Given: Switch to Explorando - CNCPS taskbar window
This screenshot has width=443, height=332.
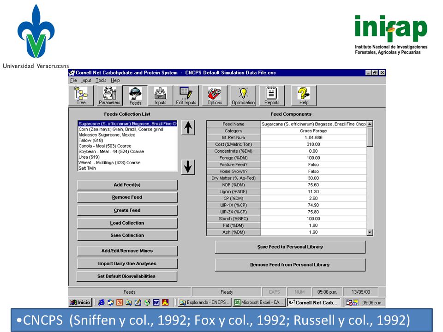Looking at the screenshot, I should click(205, 302).
